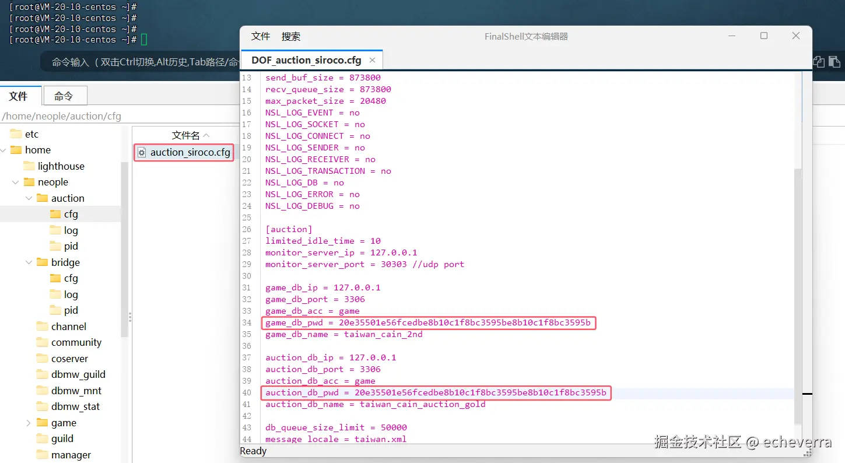Switch to the 文件 tab in main window

tap(20, 96)
